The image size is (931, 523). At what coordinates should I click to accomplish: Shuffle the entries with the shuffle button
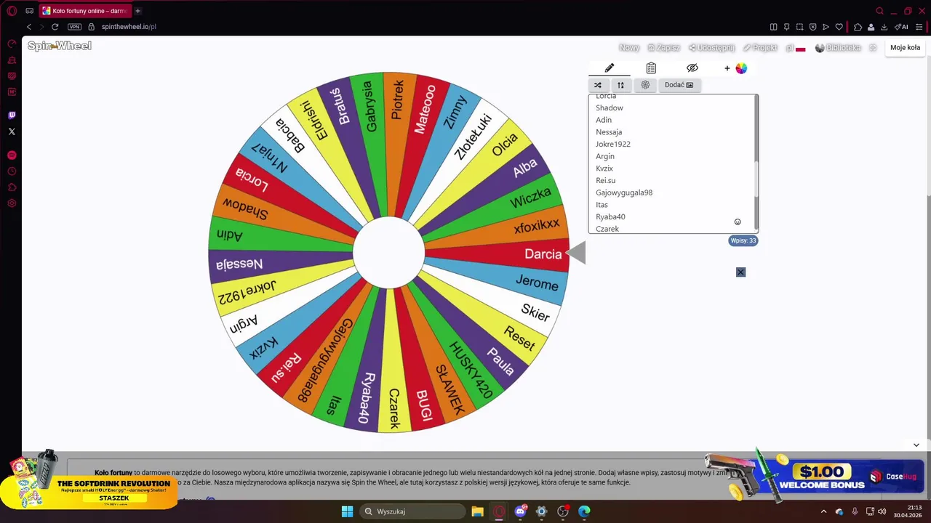(598, 85)
